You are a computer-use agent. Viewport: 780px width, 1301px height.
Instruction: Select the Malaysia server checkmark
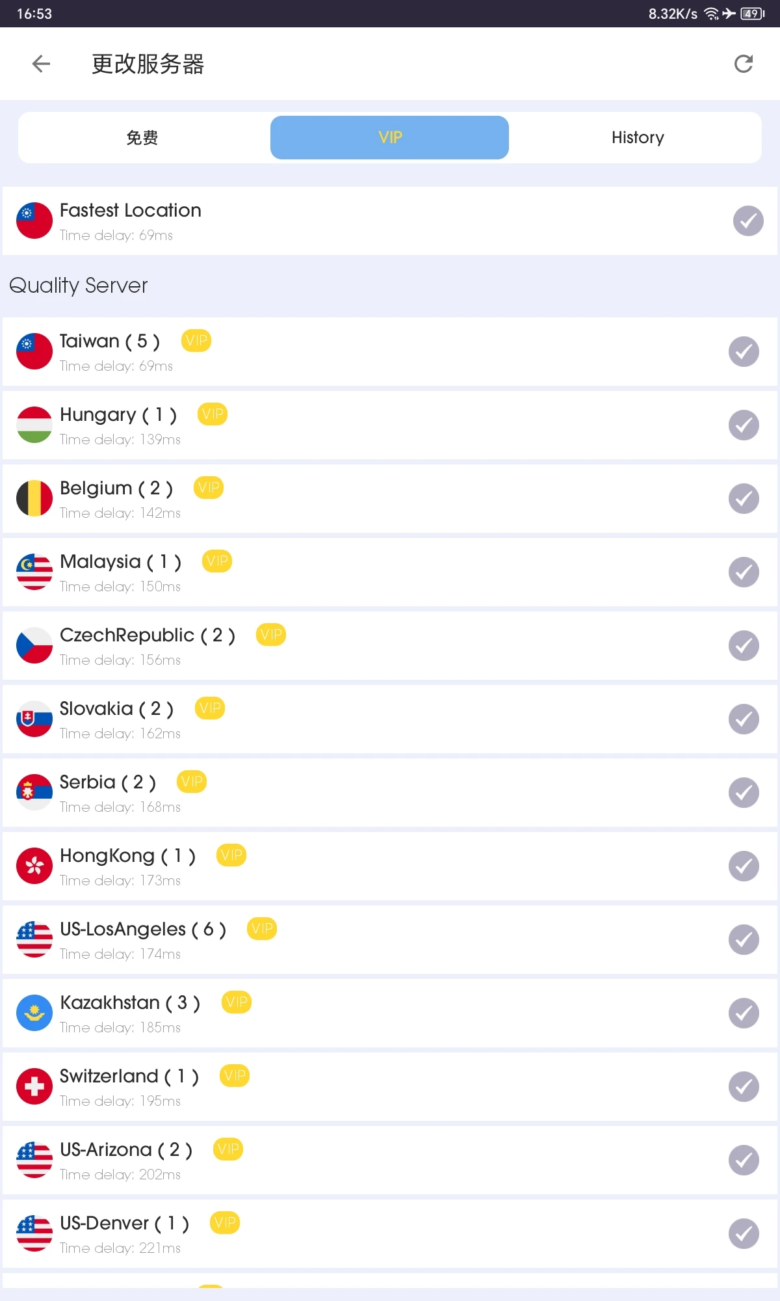[744, 572]
